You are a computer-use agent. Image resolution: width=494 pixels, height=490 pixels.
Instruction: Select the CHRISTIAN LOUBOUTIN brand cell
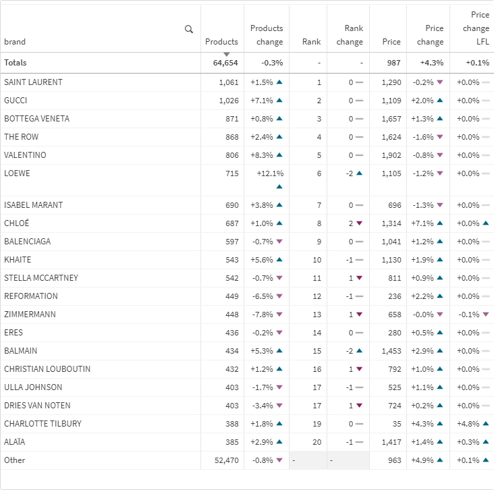click(101, 370)
